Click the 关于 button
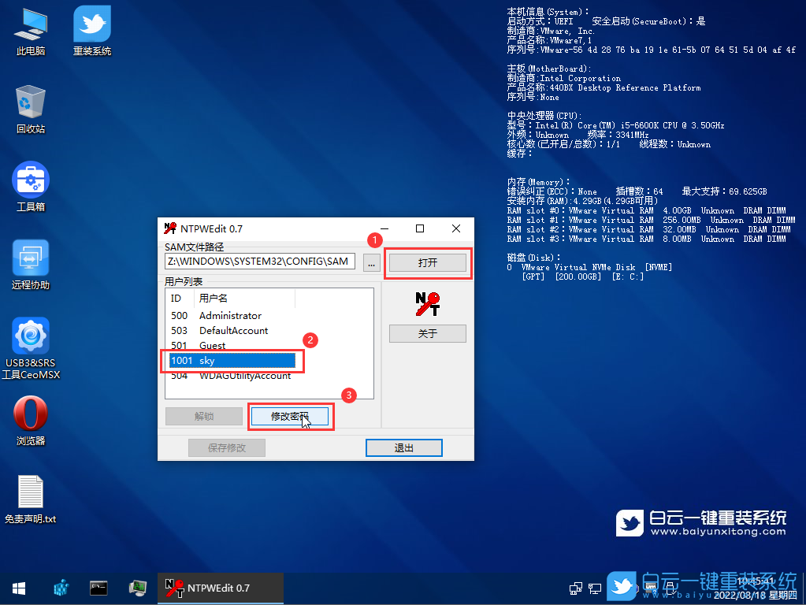 click(x=427, y=334)
